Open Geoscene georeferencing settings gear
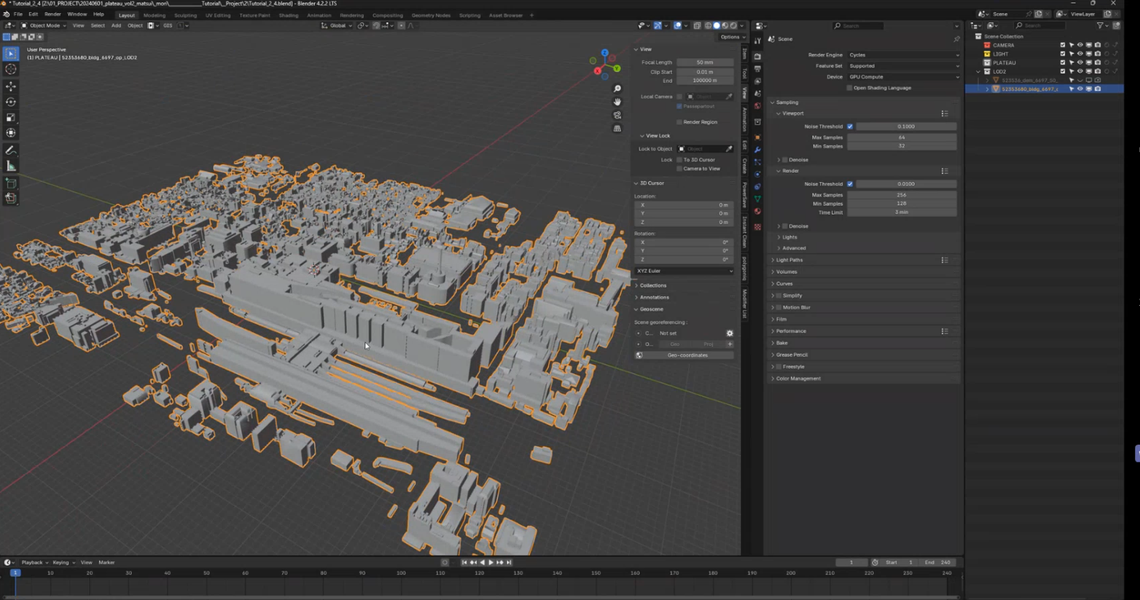 click(730, 333)
